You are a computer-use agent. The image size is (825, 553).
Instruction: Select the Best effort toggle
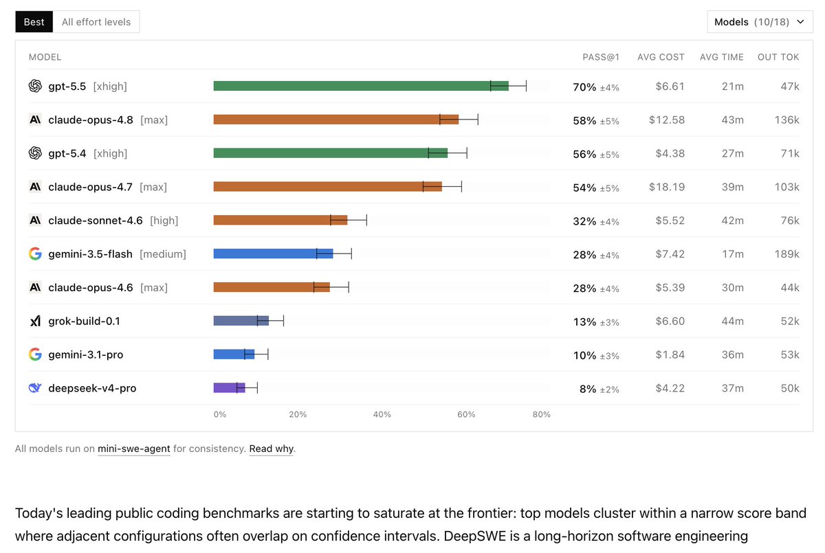pos(34,22)
